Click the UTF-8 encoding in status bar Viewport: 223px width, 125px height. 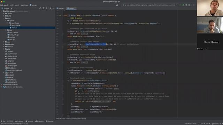pyautogui.click(x=203, y=124)
